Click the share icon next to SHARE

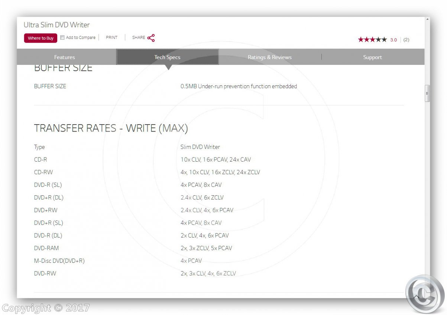click(151, 38)
